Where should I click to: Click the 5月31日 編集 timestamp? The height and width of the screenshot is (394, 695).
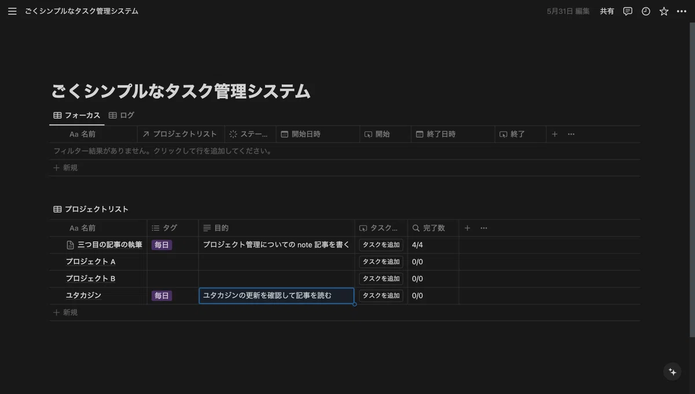pyautogui.click(x=568, y=11)
